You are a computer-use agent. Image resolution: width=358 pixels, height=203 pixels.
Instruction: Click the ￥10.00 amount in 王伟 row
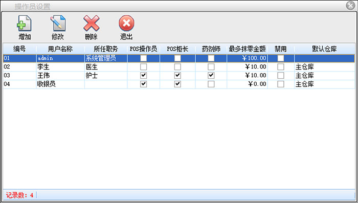pos(247,75)
